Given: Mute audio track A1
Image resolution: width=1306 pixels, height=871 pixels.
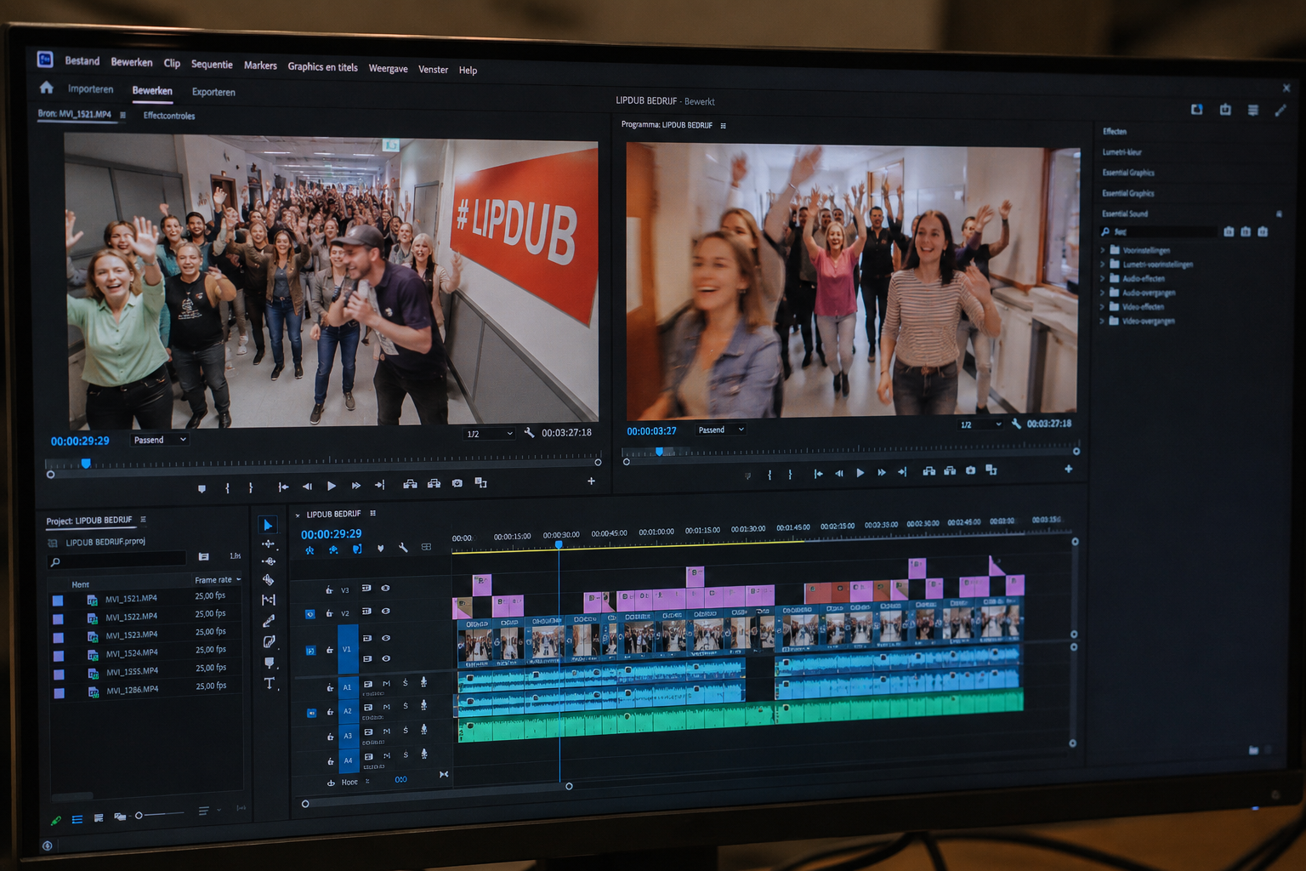Looking at the screenshot, I should coord(387,683).
